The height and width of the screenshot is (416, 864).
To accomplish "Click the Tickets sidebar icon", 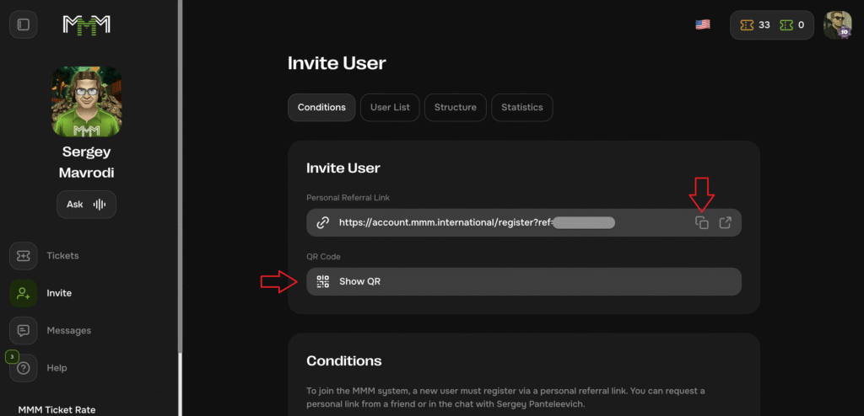I will 24,256.
